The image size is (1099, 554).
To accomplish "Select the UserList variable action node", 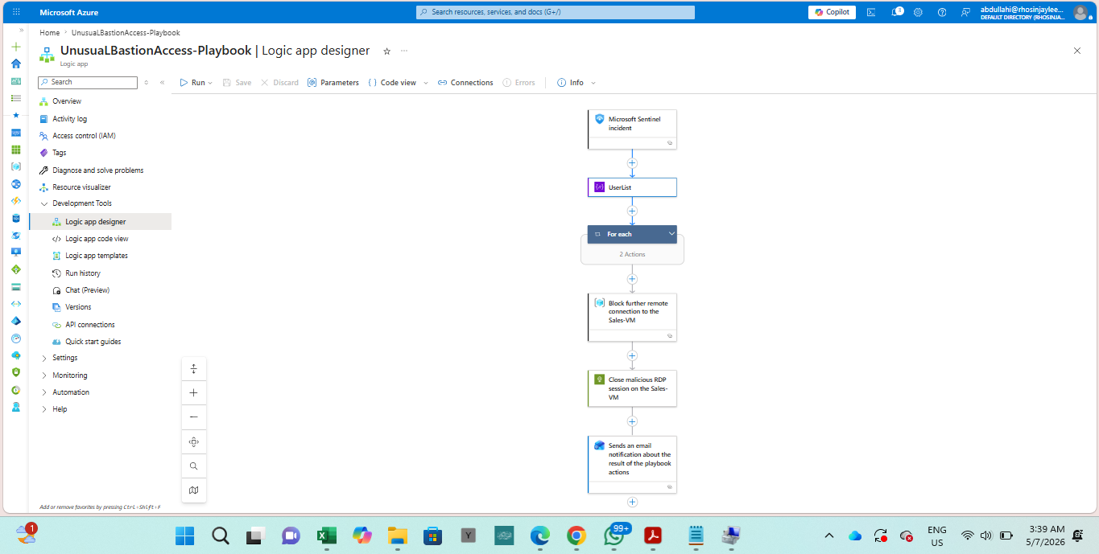I will 632,187.
